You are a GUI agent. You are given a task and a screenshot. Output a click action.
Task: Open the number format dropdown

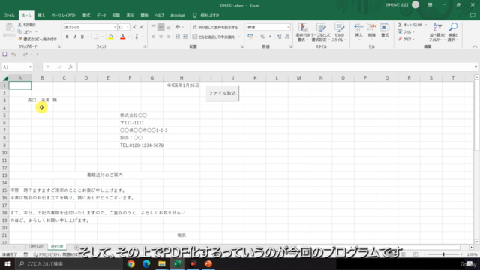[x=288, y=27]
